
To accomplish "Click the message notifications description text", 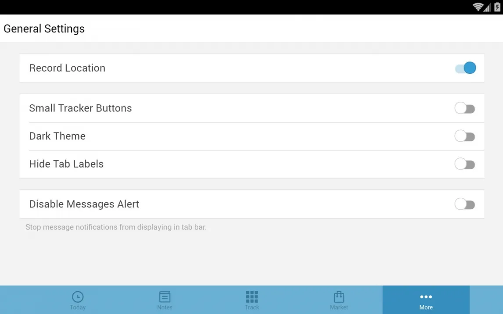I will [116, 227].
